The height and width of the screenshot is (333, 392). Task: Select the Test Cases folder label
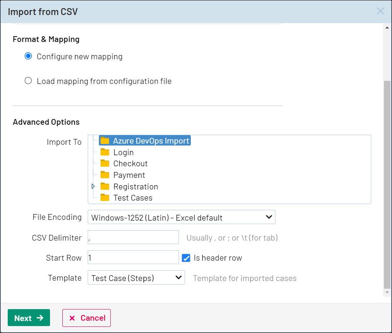tap(133, 198)
